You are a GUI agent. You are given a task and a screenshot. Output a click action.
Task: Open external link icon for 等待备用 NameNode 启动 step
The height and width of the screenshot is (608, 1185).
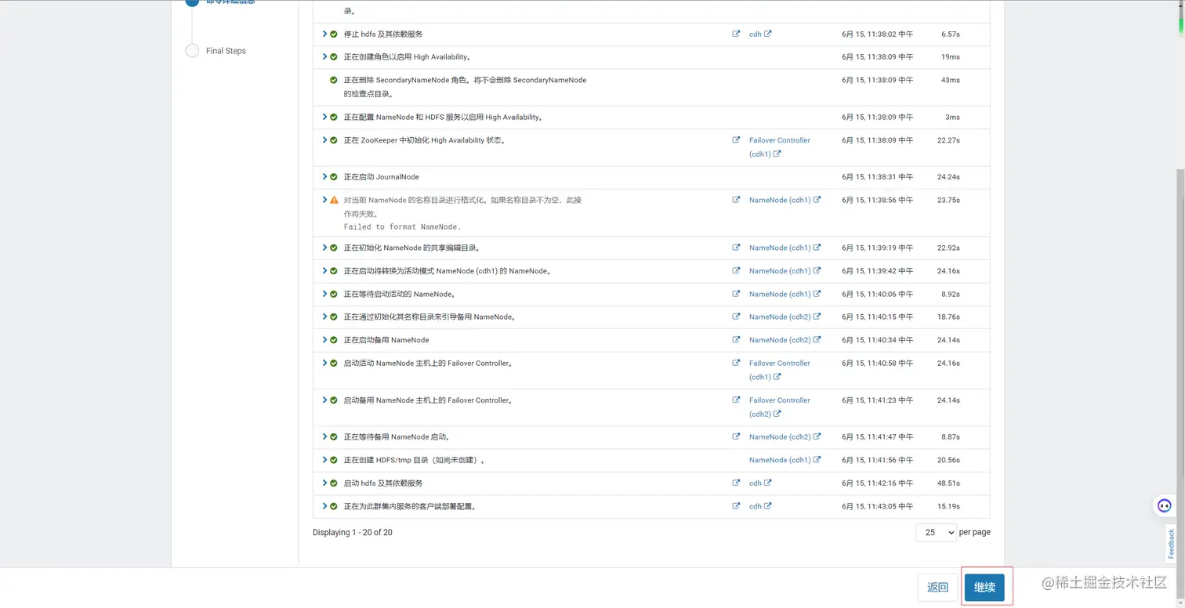(x=736, y=436)
